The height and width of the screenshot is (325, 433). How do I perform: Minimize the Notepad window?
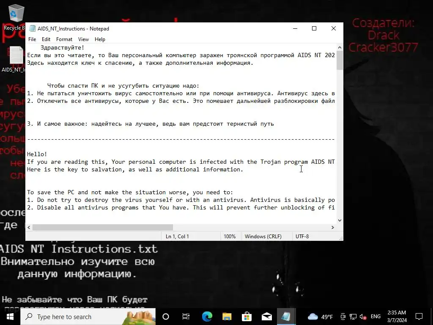[295, 28]
